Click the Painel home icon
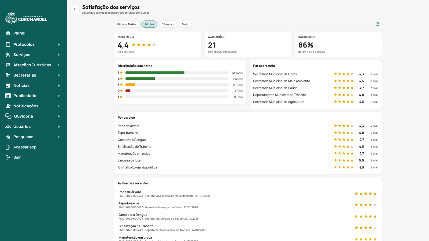Viewport: 429px width, 241px height. [8, 33]
